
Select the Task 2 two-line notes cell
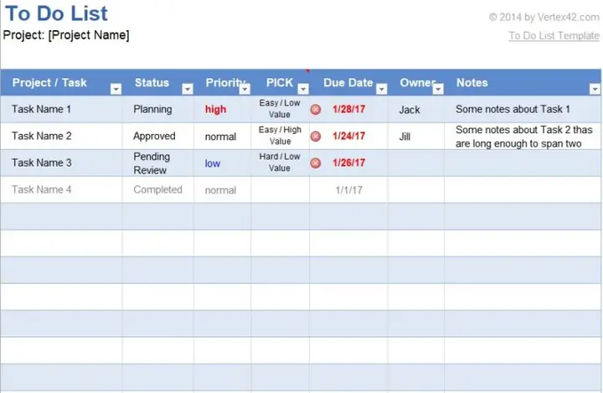coord(523,136)
